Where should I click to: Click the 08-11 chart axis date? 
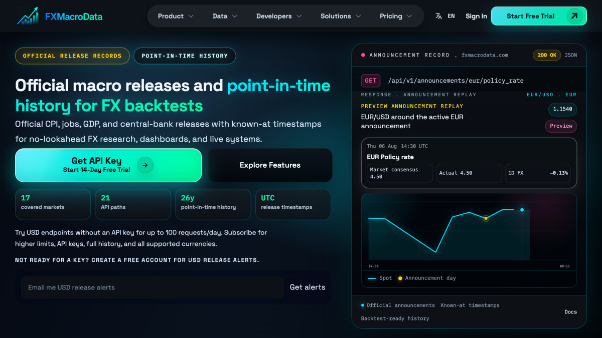coord(565,266)
